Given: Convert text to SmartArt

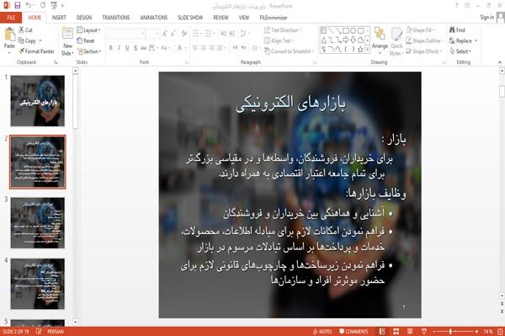Looking at the screenshot, I should click(288, 51).
